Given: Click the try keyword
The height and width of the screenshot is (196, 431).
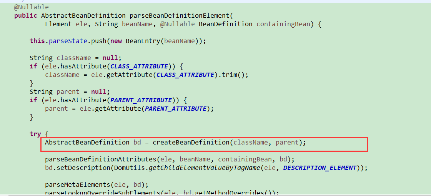Looking at the screenshot, I should coord(35,134).
